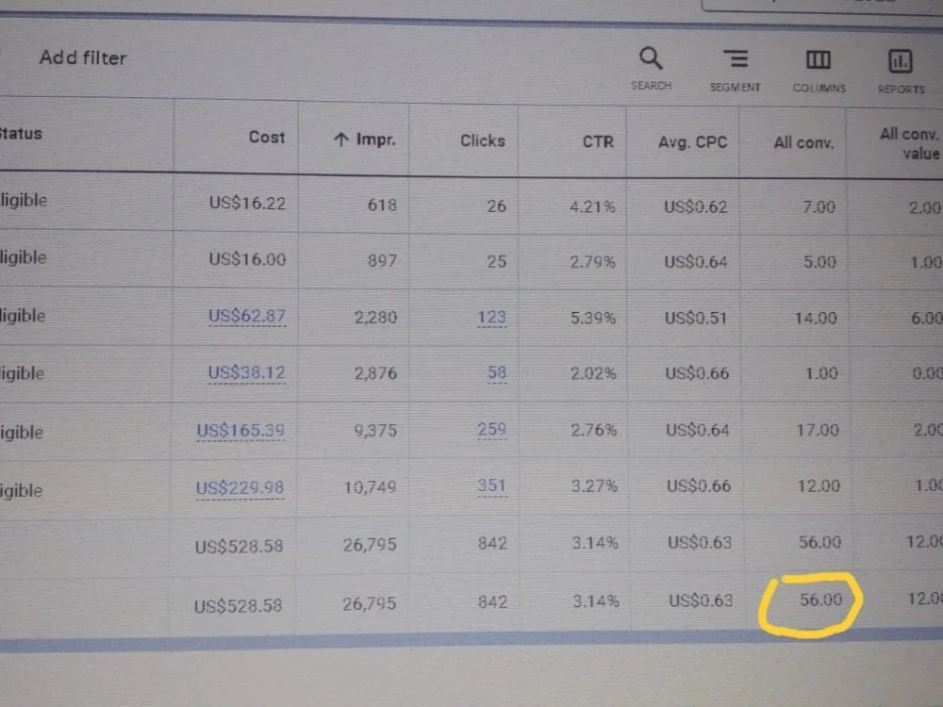Select the 25 clicks cell
Viewport: 943px width, 707px height.
point(497,261)
